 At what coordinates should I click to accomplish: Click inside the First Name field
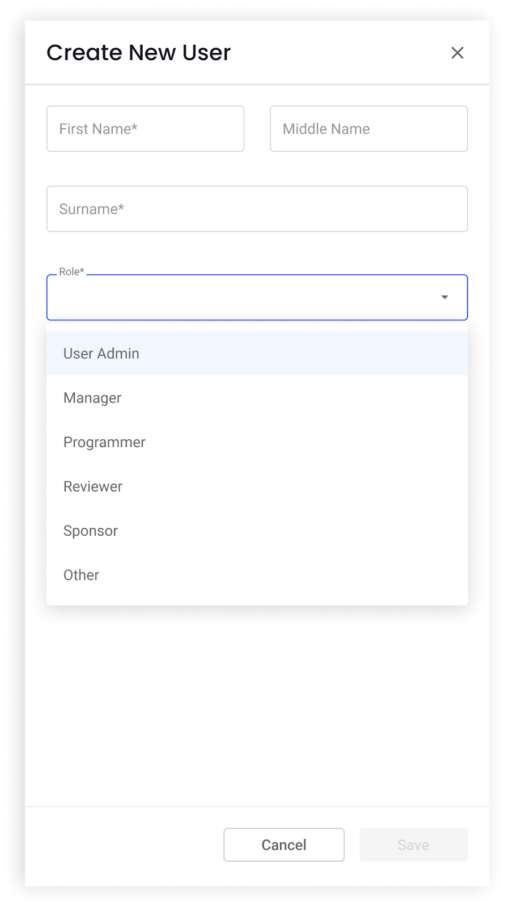point(145,129)
